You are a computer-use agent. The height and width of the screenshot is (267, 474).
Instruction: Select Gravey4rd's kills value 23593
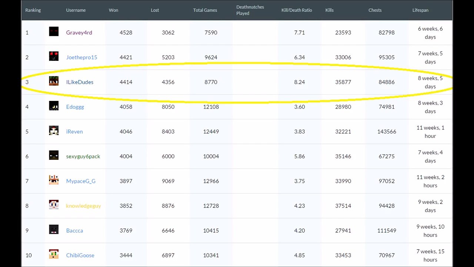click(343, 33)
